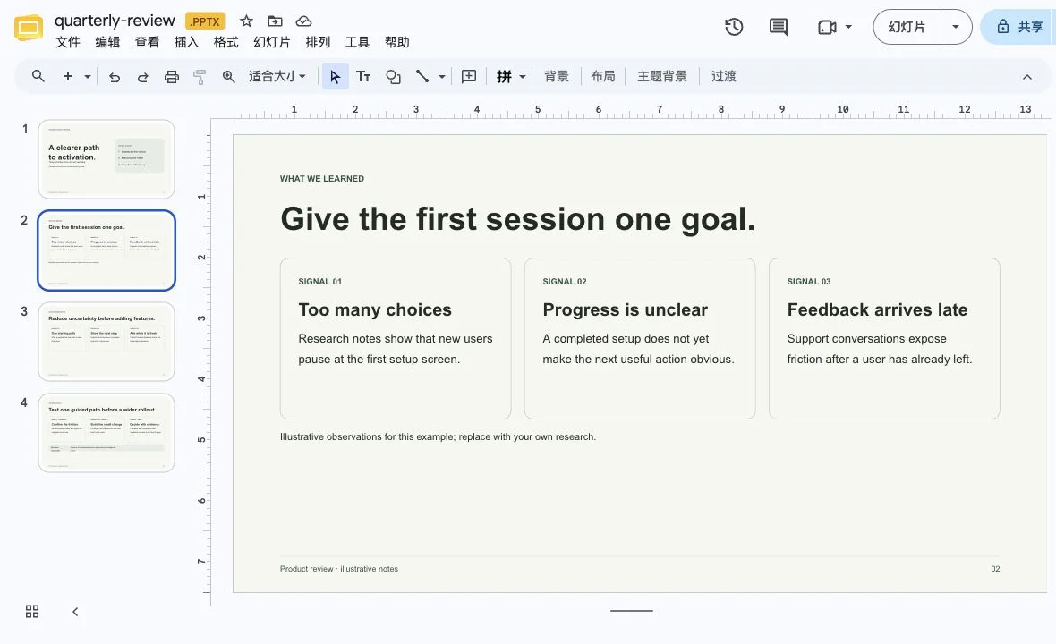Select the line tool
Viewport: 1056px width, 644px height.
click(x=422, y=76)
